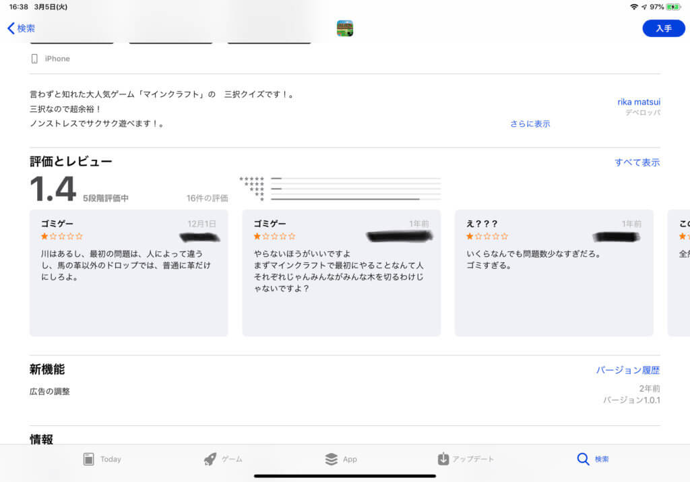Open the ゲーム rocket tab icon
The height and width of the screenshot is (482, 690).
pos(210,459)
